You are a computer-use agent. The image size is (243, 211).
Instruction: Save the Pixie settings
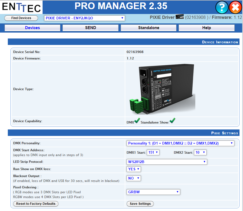tap(140, 204)
